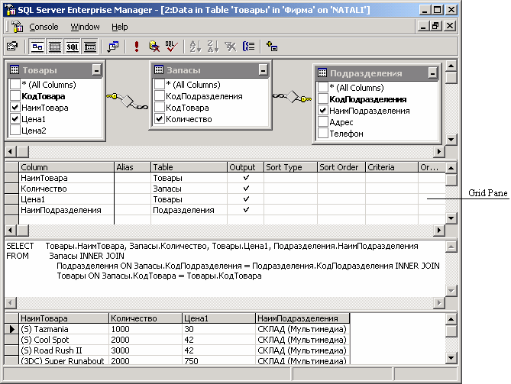Screen dimensions: 511x384
Task: Open the Console menu
Action: [x=44, y=27]
